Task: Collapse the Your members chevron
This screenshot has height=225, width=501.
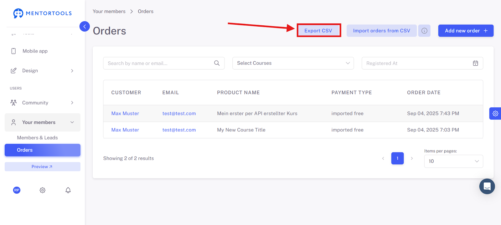Action: click(72, 122)
